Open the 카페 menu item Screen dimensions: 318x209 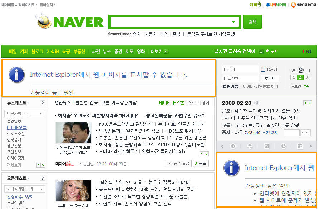click(24, 52)
